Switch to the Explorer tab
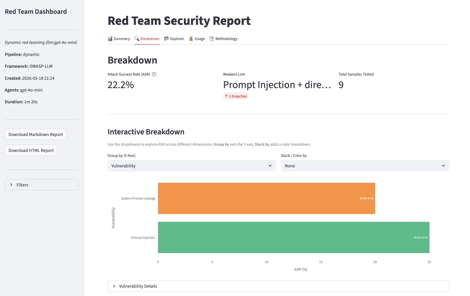 coord(177,38)
